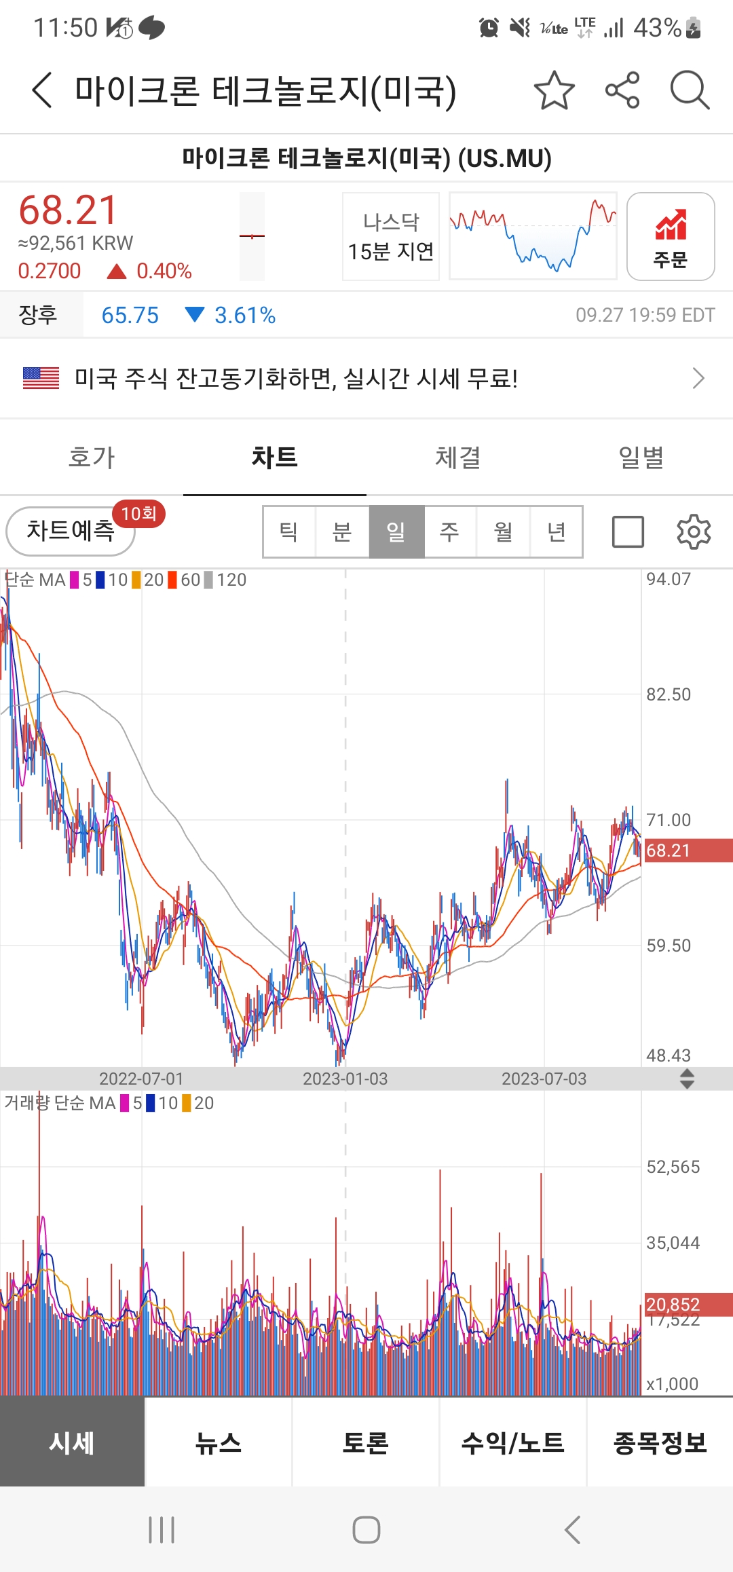Open 차트예측 chart prediction button
The width and height of the screenshot is (733, 1572).
71,531
